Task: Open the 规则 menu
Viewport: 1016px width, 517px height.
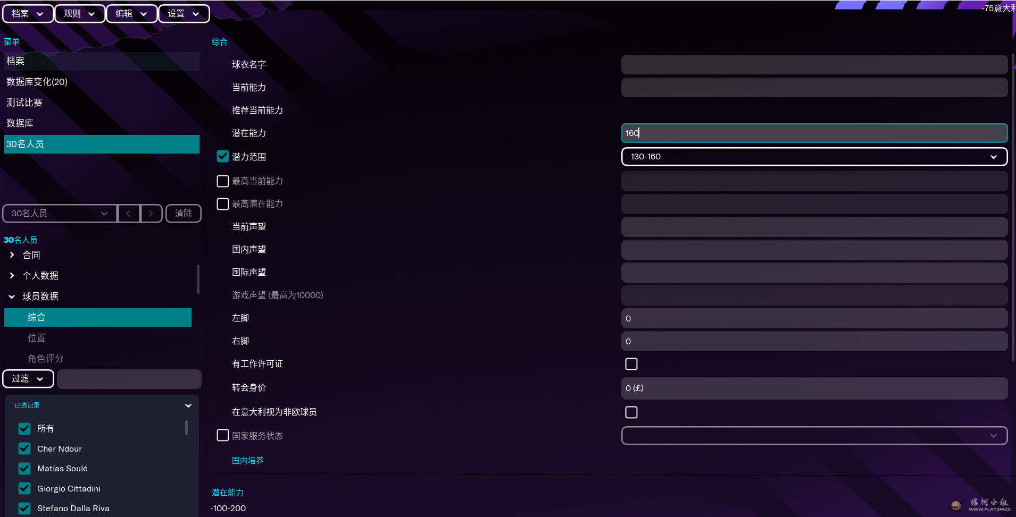Action: [x=80, y=13]
